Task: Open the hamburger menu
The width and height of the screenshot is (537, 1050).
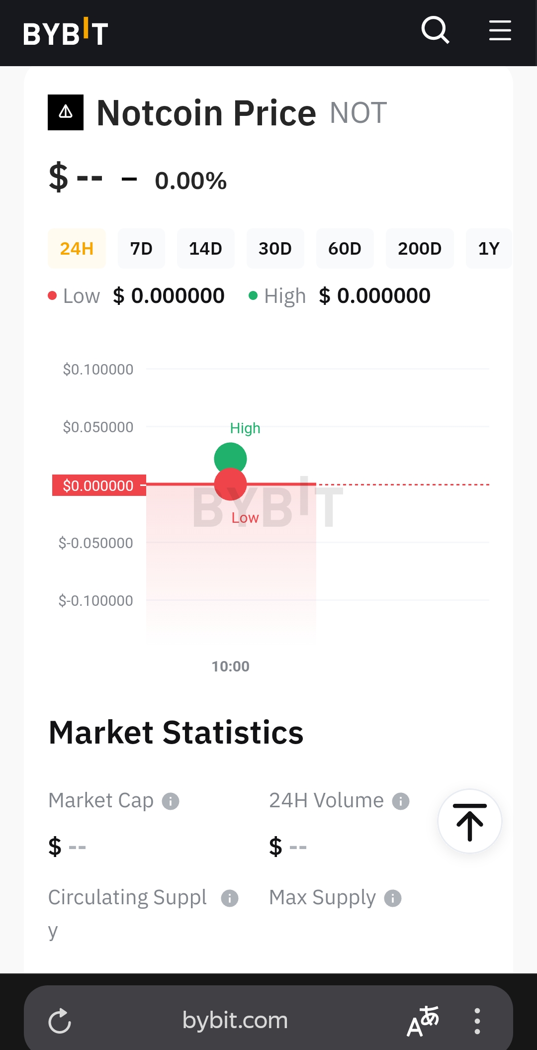Action: pos(500,30)
